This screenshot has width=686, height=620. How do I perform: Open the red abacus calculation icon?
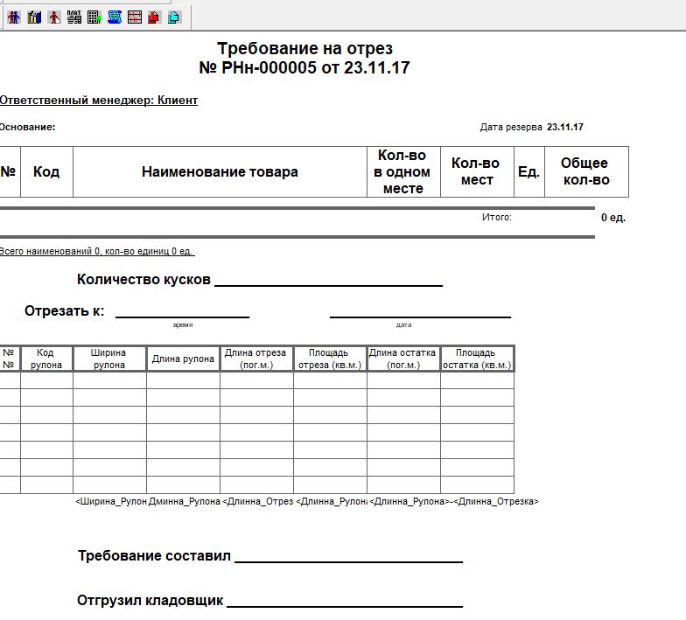pos(135,17)
